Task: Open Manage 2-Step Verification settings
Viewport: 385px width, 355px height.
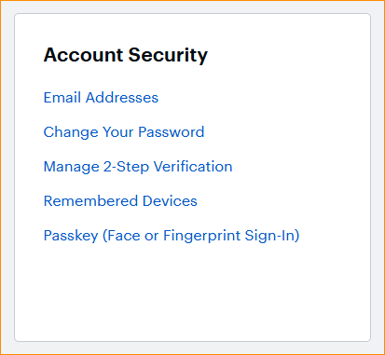Action: pyautogui.click(x=138, y=167)
